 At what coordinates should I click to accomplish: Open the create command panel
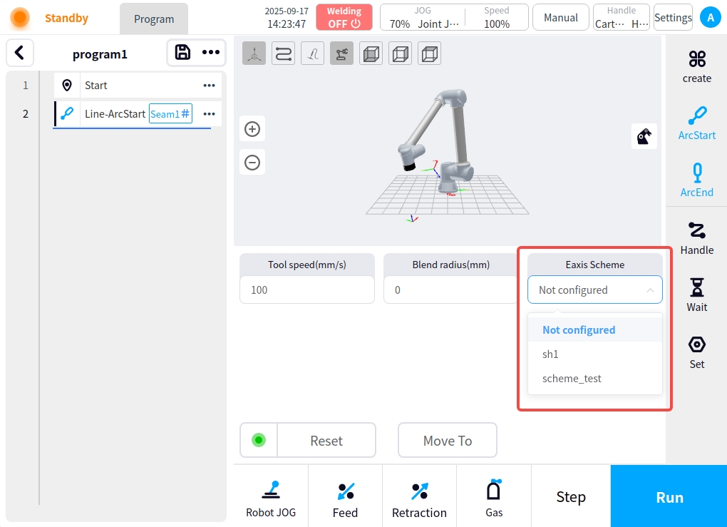(696, 66)
